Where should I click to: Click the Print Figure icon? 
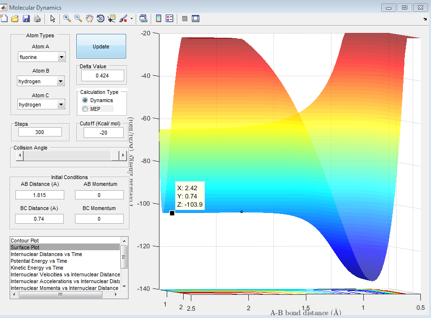(37, 19)
